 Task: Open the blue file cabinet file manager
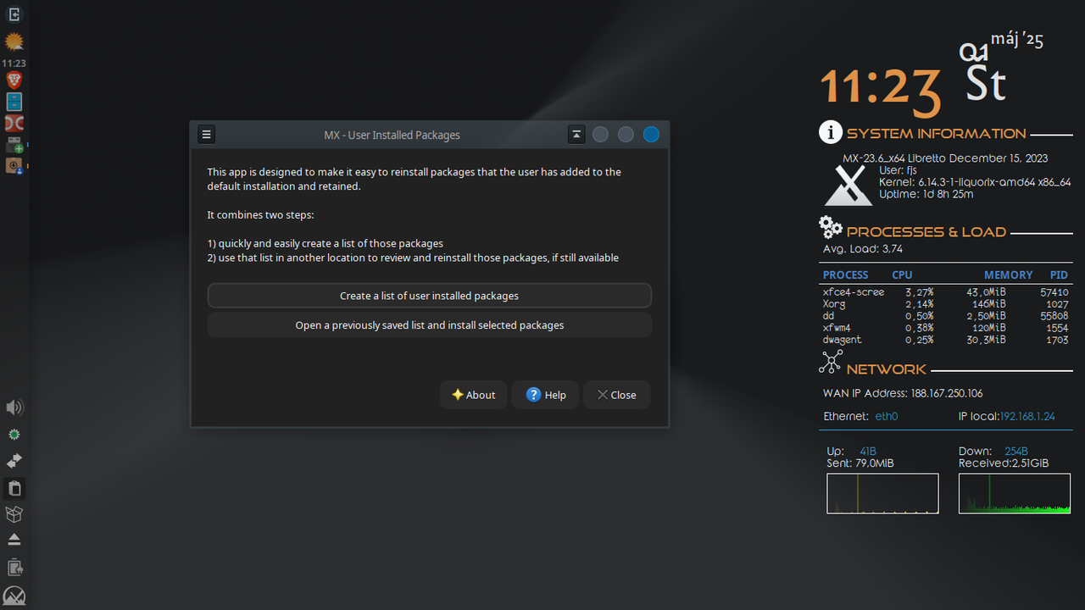[14, 103]
